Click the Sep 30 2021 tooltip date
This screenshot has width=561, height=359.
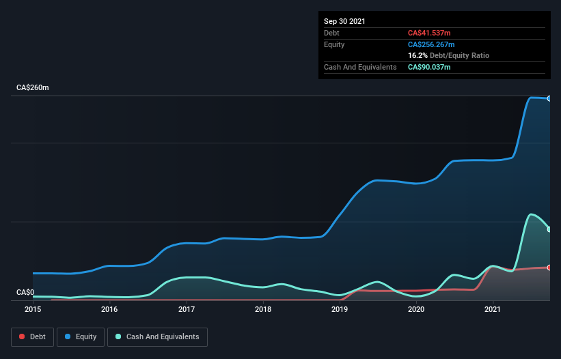(x=344, y=21)
